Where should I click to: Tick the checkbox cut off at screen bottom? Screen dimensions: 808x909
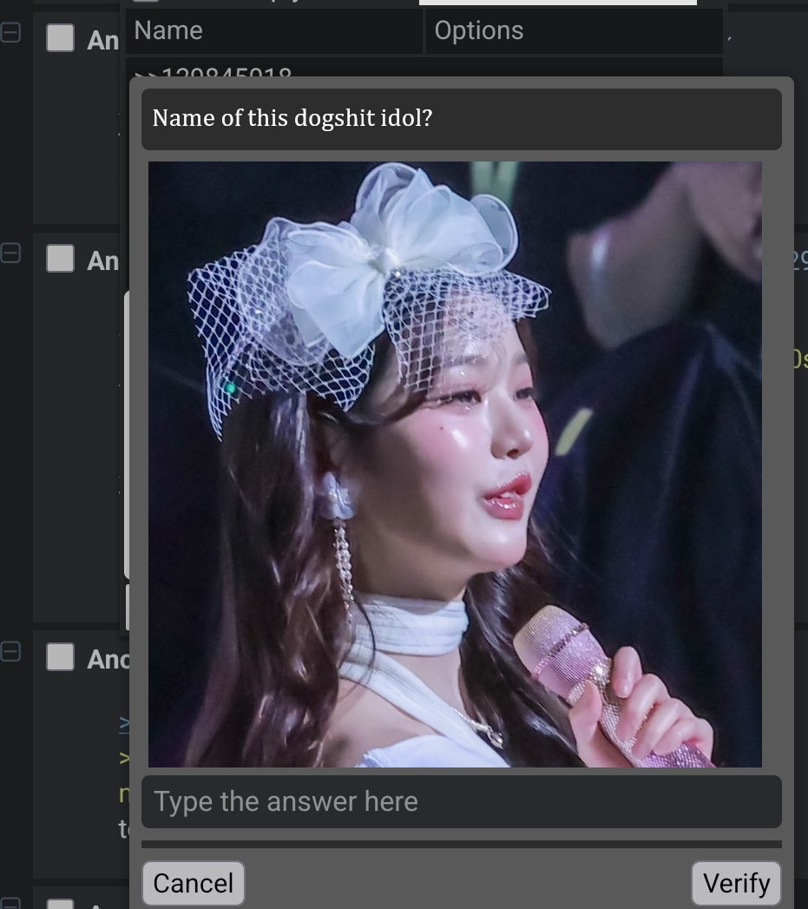(60, 904)
